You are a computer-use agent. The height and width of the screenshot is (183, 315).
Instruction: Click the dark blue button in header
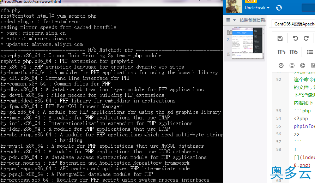(x=308, y=8)
